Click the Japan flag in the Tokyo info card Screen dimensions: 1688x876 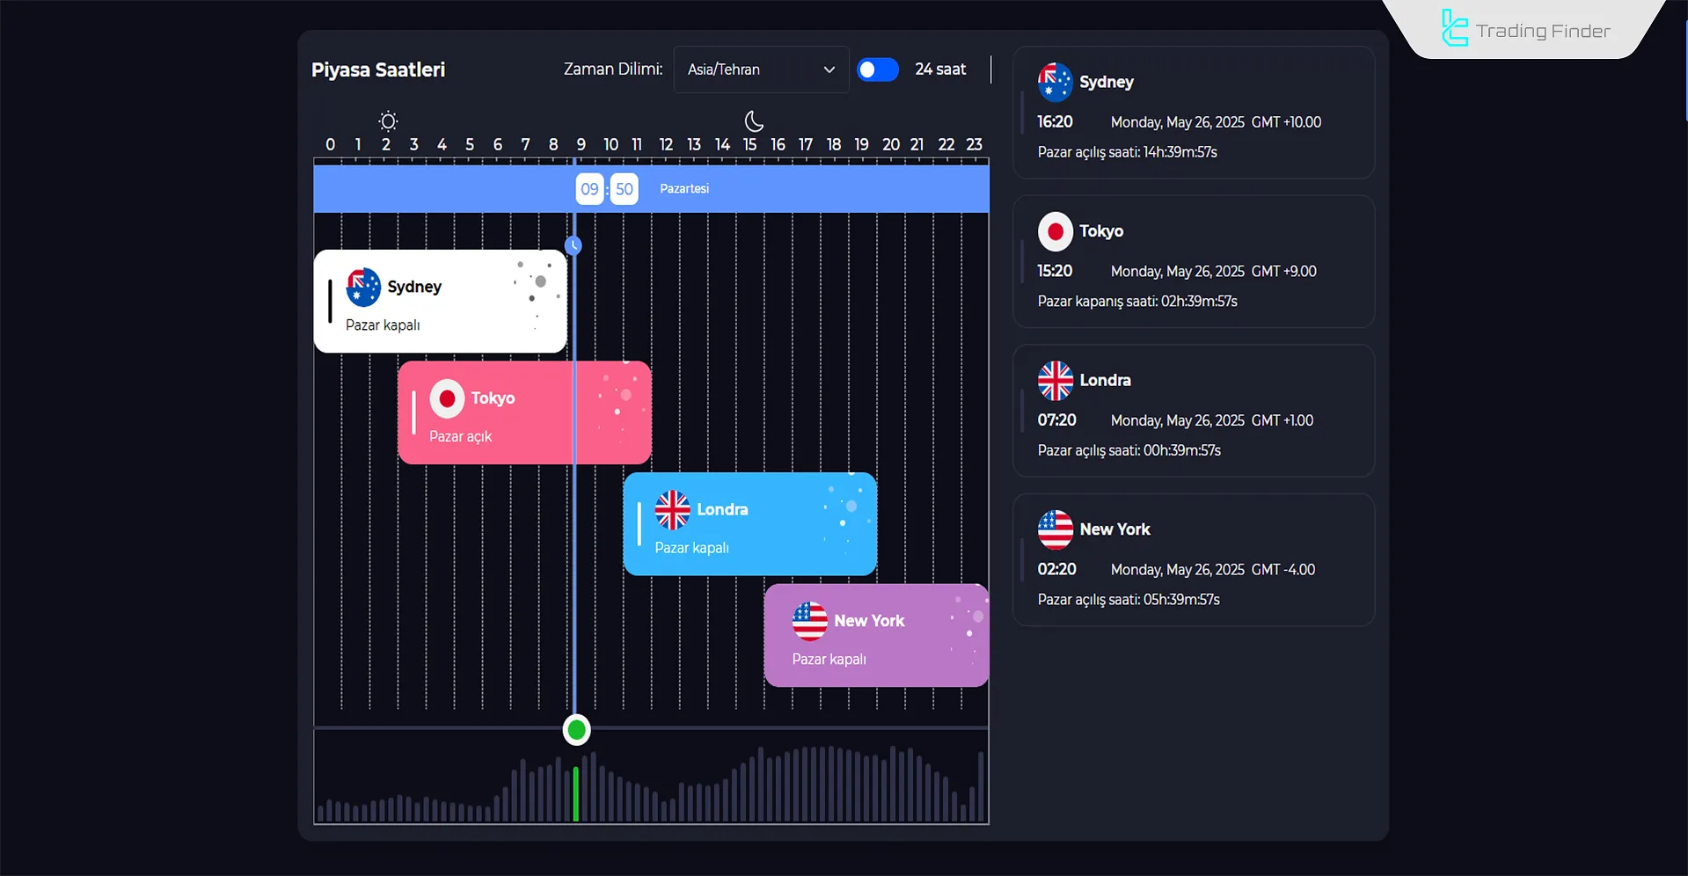tap(1055, 231)
